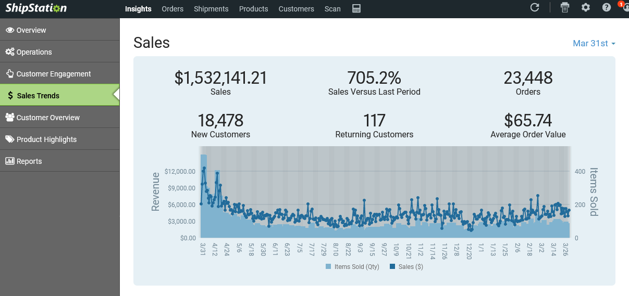Select Sales Trends sidebar item
The height and width of the screenshot is (296, 629).
[38, 96]
